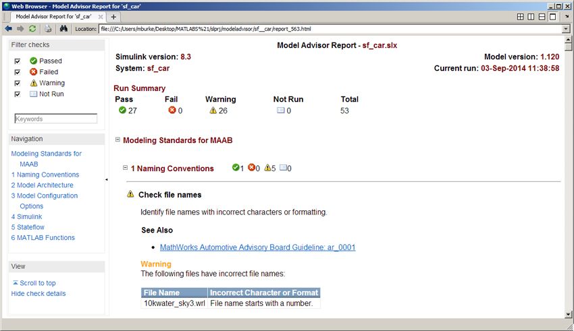Print the report using printer icon
Viewport: 574px width, 331px height.
[x=48, y=29]
